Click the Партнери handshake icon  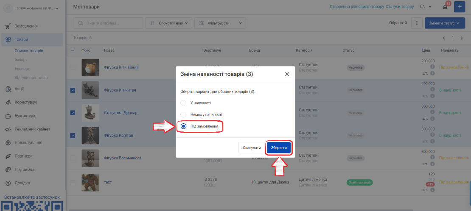click(8, 156)
